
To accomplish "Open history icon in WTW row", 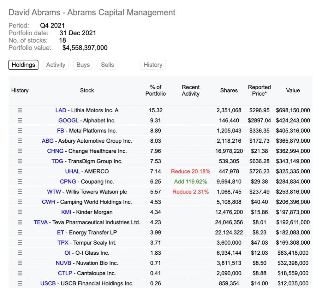I will tap(20, 192).
